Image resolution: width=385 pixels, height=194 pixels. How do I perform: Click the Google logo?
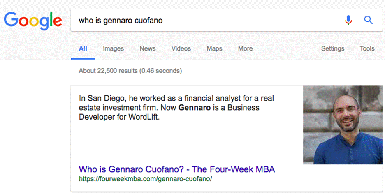click(33, 20)
